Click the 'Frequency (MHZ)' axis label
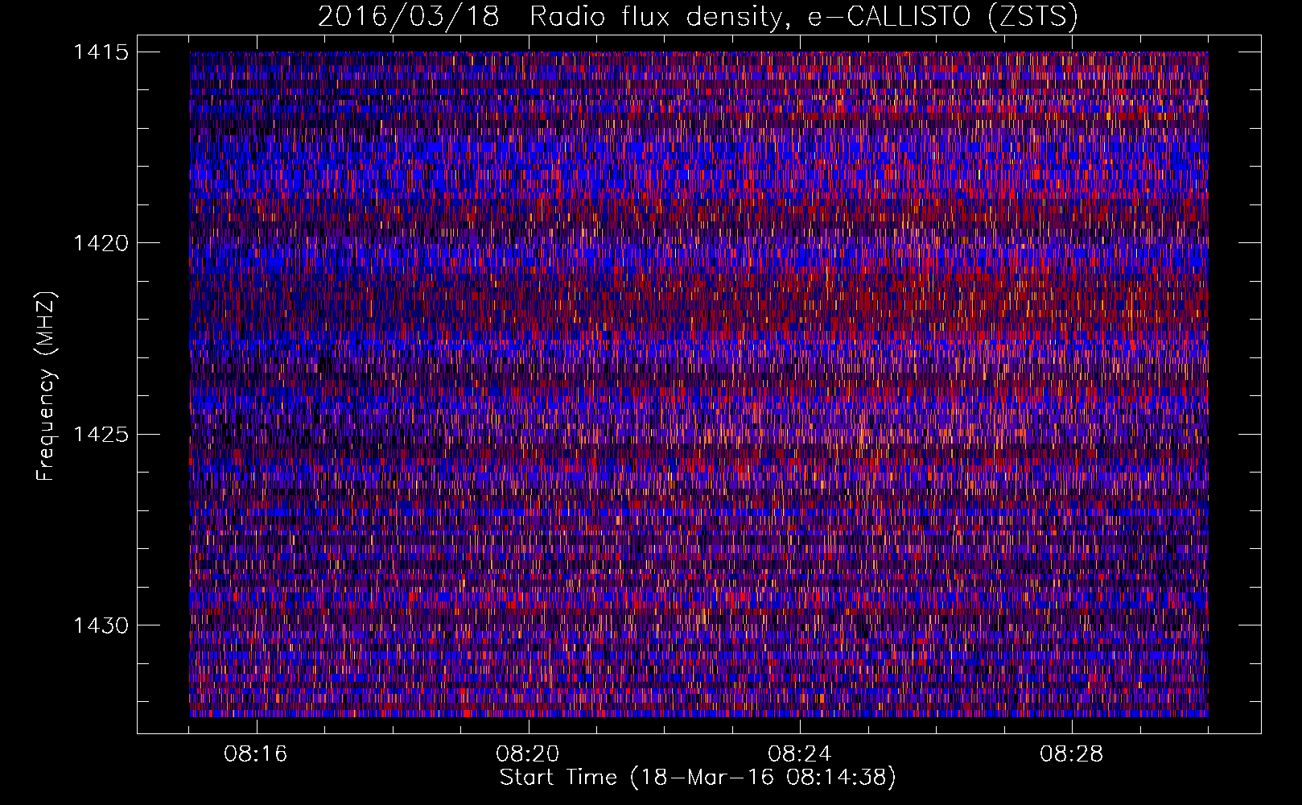Screen dimensions: 1302x805 coord(46,386)
